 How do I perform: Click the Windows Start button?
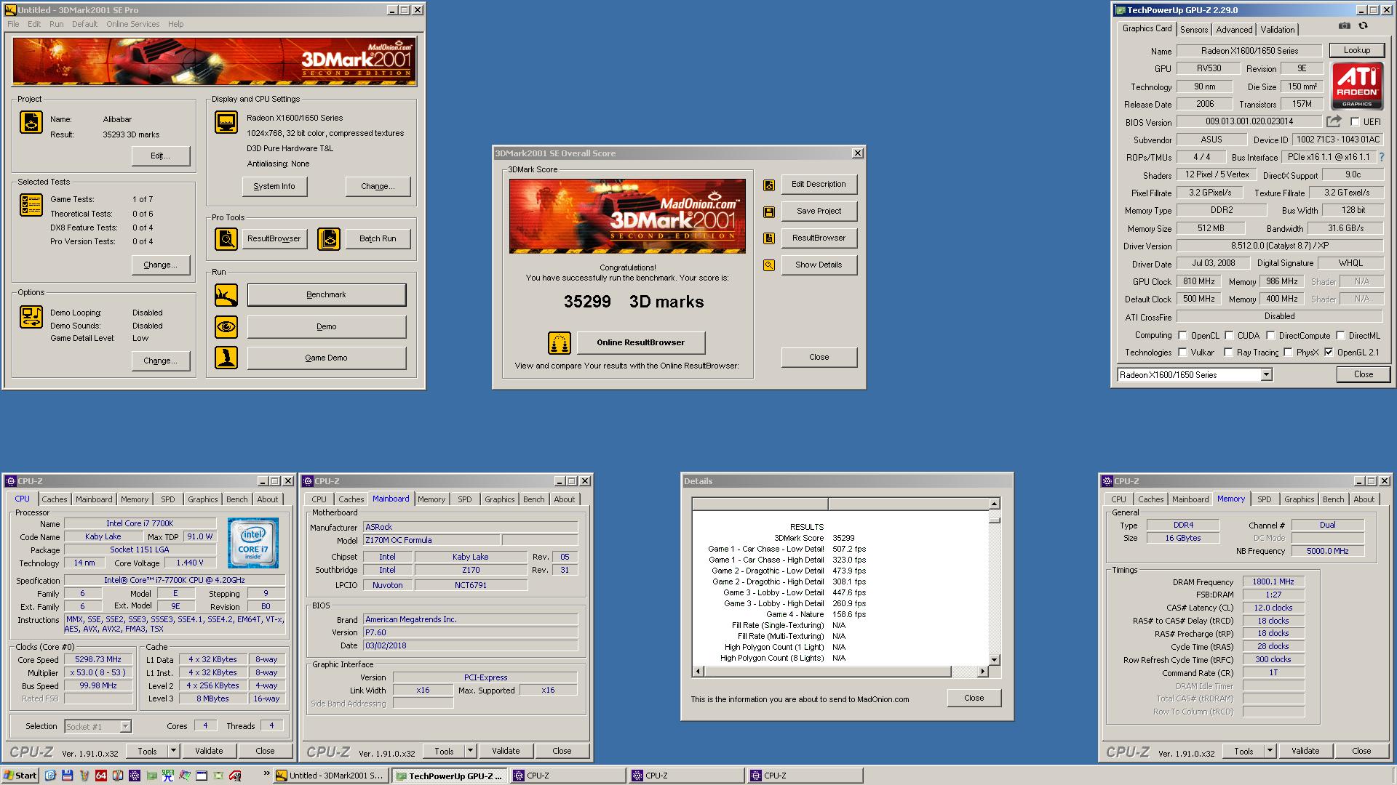point(20,776)
